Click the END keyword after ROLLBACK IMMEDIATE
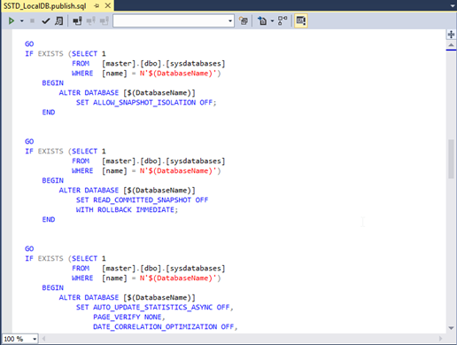This screenshot has height=345, width=457. (x=49, y=220)
